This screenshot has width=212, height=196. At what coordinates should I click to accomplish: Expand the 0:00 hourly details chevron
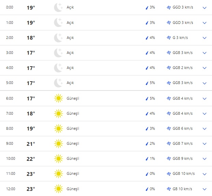tap(204, 8)
